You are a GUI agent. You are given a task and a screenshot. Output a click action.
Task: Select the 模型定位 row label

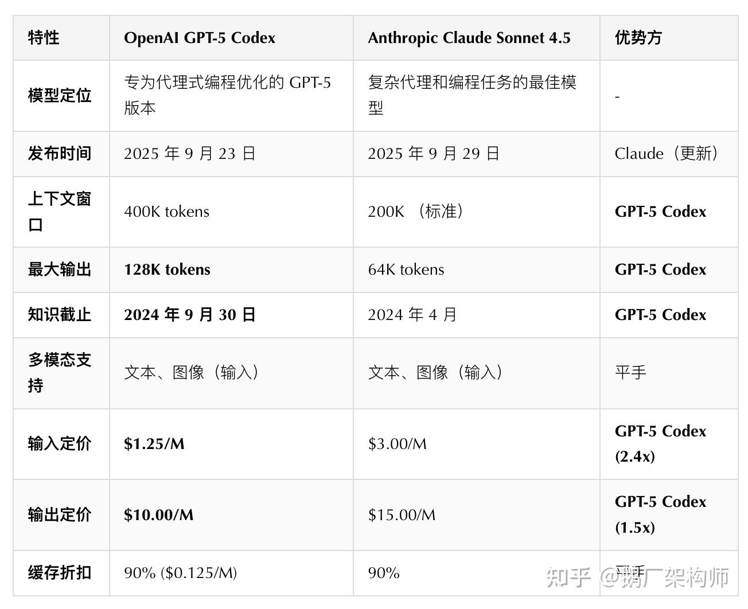60,95
